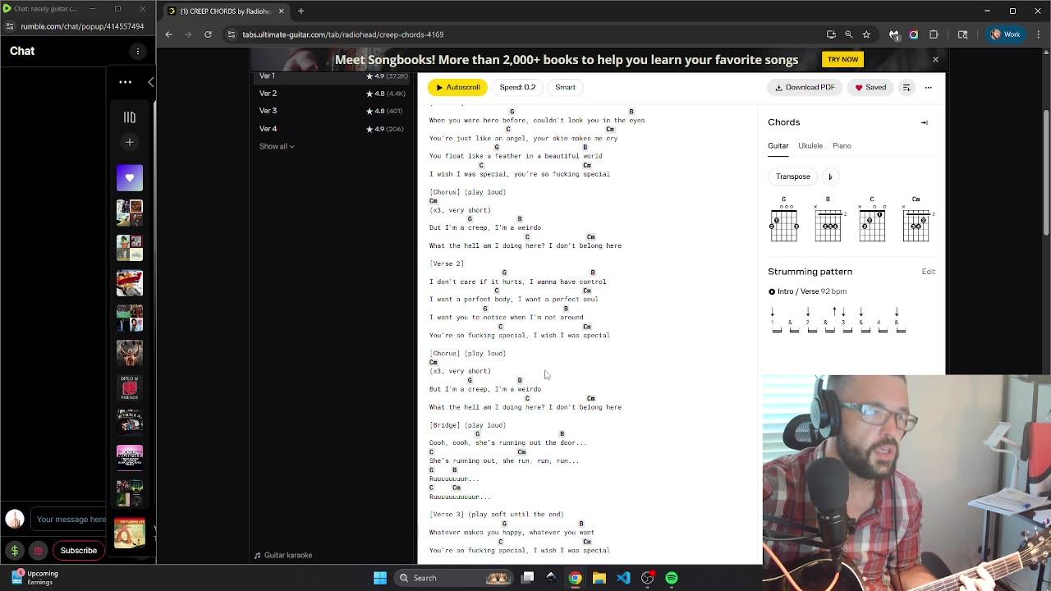Open Guitar karaoke link
This screenshot has height=591, width=1051.
282,555
